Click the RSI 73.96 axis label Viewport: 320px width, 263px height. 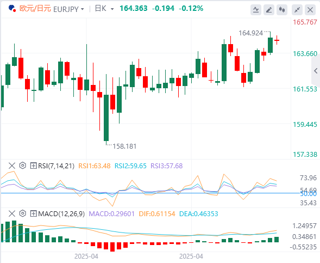(x=308, y=178)
